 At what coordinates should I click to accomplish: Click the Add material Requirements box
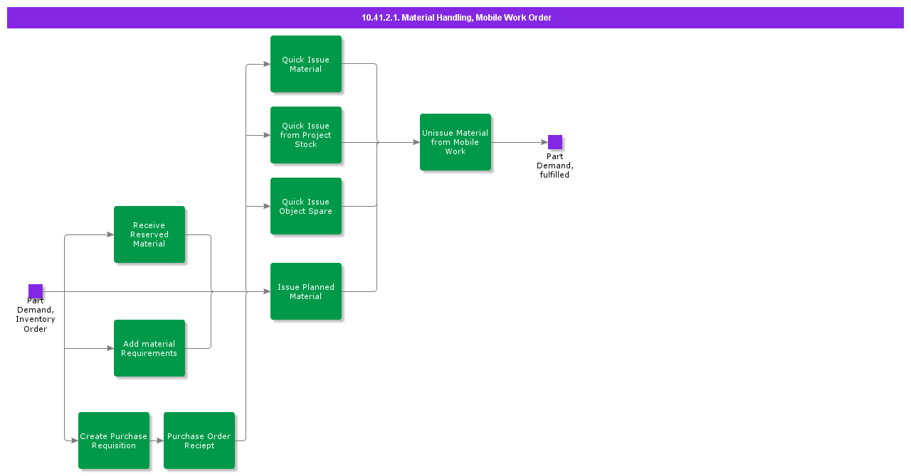[149, 348]
